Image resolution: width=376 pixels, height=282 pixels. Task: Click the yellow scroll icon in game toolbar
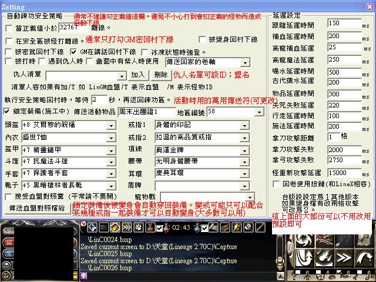click(x=115, y=227)
